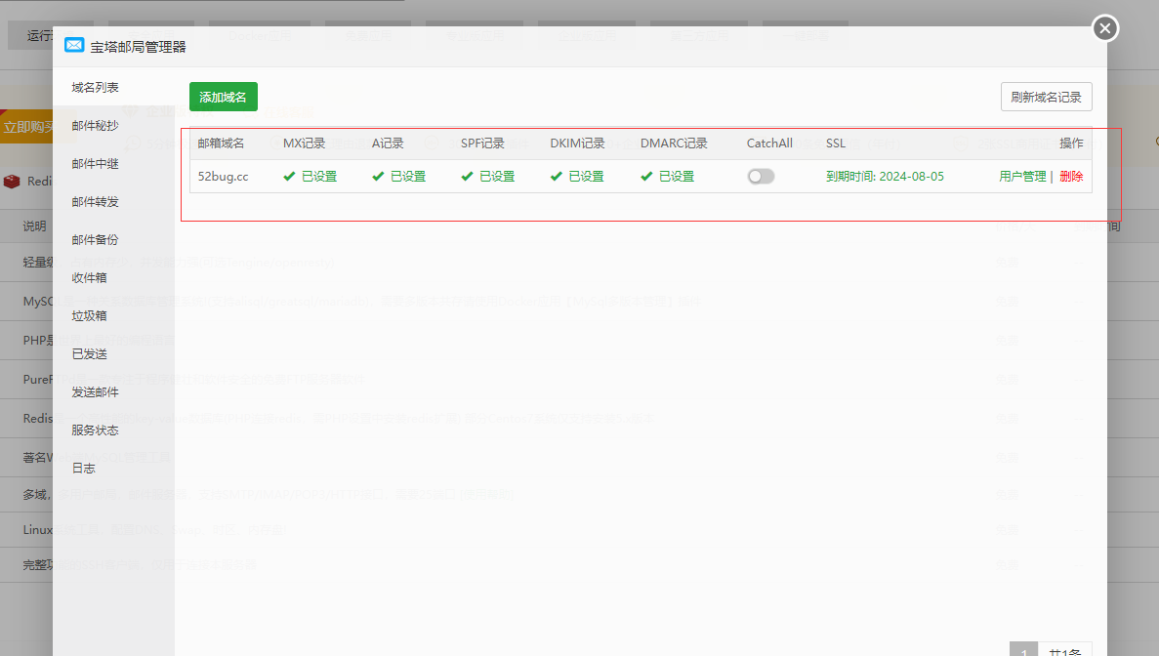Open 已发送 in the sidebar
1159x656 pixels.
(90, 353)
